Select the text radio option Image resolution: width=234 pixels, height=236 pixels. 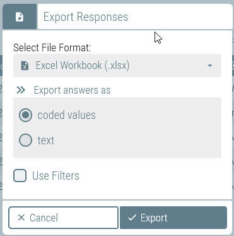[x=25, y=140]
